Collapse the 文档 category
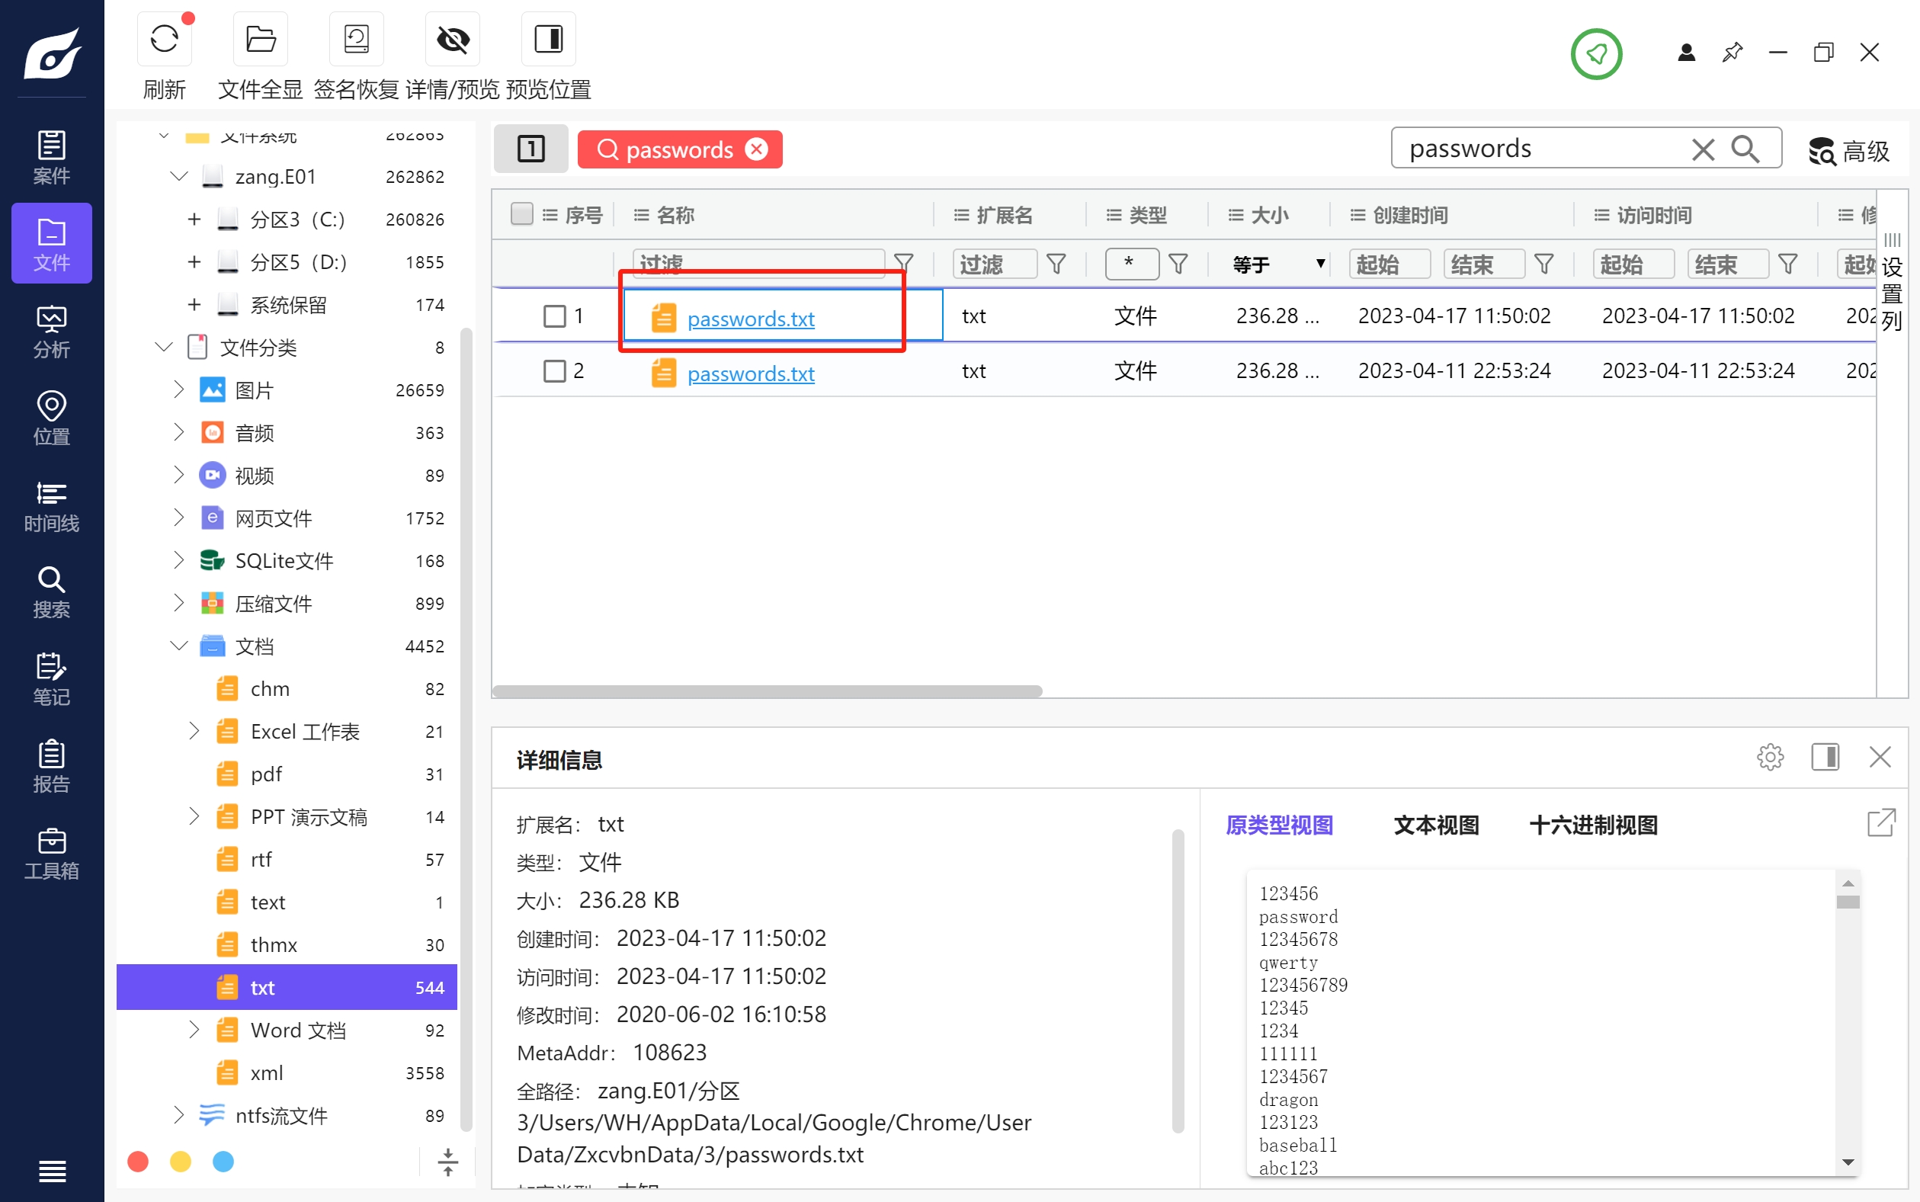 pyautogui.click(x=180, y=646)
